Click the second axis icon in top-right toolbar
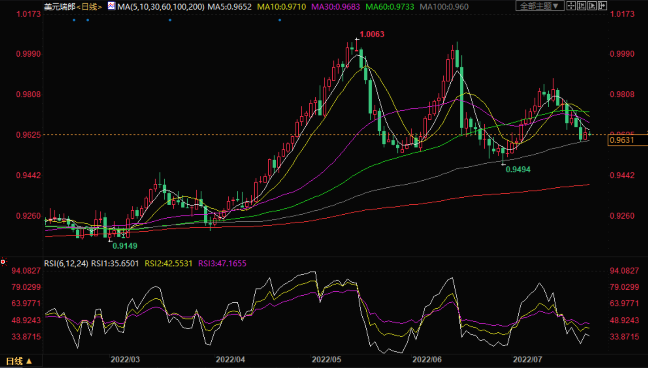Viewport: 648px width, 368px height. (x=581, y=6)
